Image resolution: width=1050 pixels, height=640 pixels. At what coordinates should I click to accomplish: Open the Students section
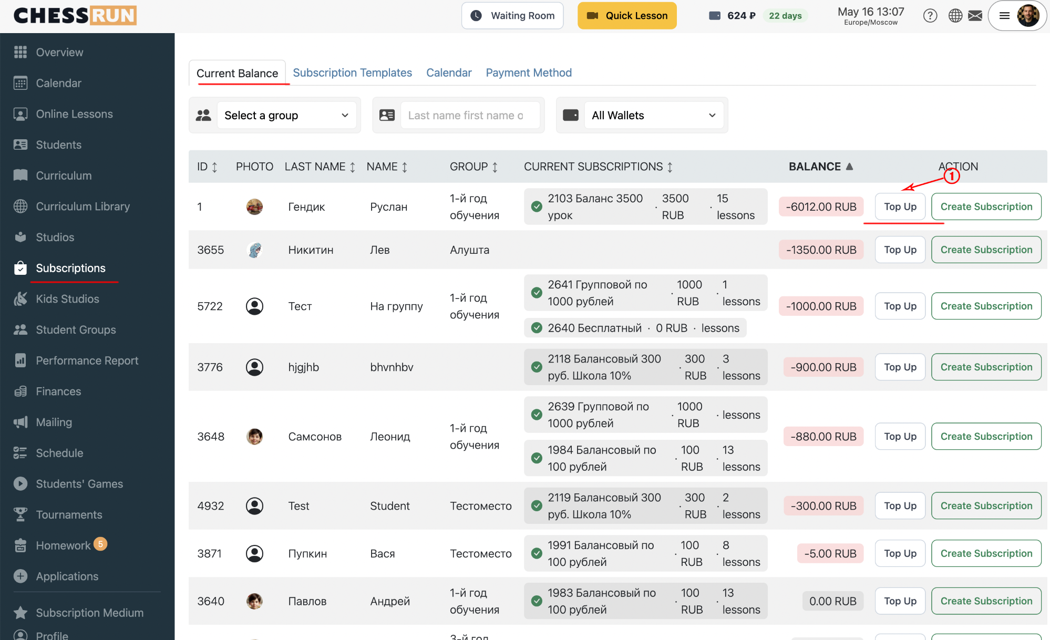coord(58,145)
